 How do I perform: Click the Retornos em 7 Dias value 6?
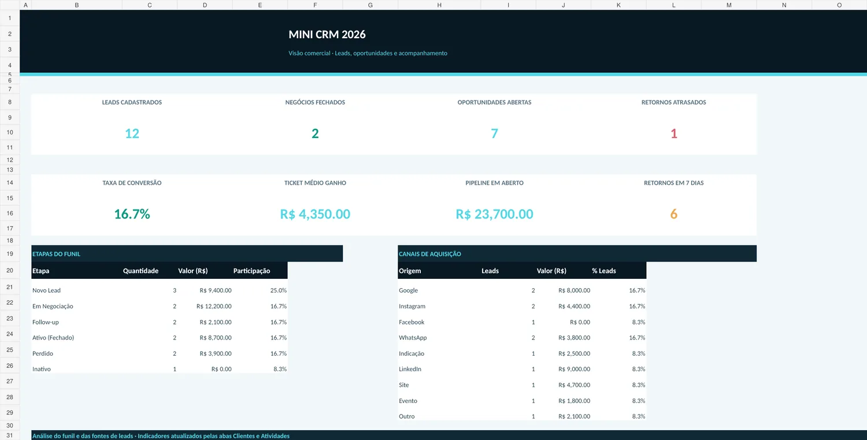pos(674,214)
